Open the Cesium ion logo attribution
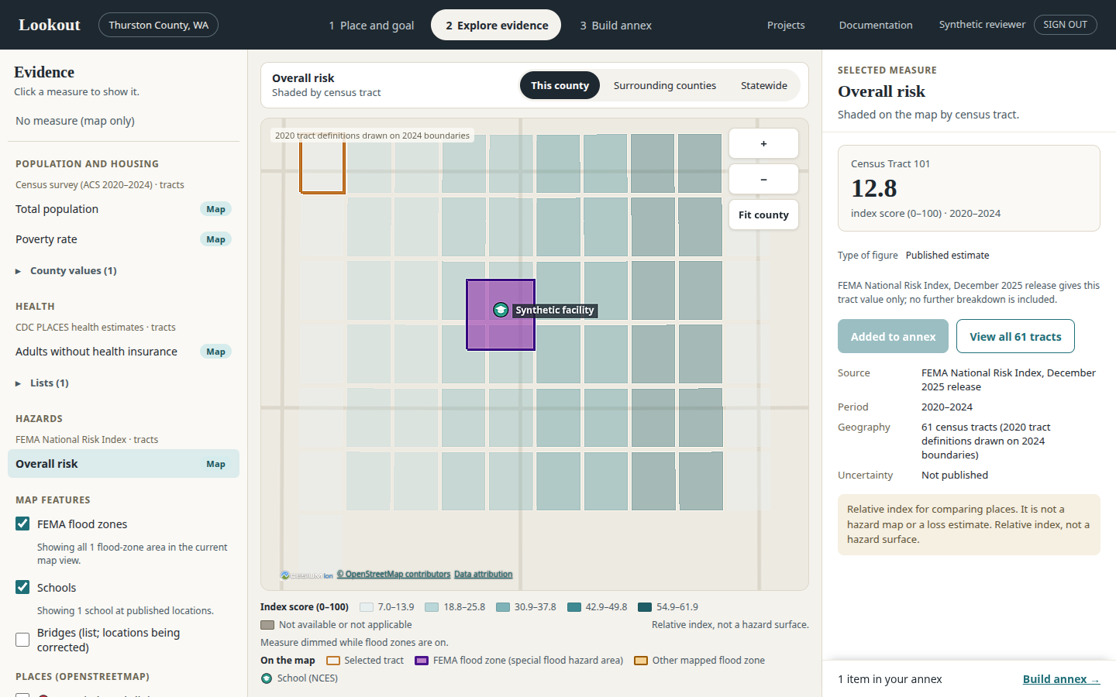This screenshot has width=1116, height=697. [307, 575]
